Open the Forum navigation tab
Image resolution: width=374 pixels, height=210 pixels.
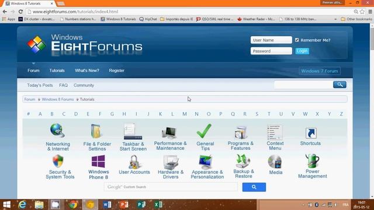tap(33, 71)
